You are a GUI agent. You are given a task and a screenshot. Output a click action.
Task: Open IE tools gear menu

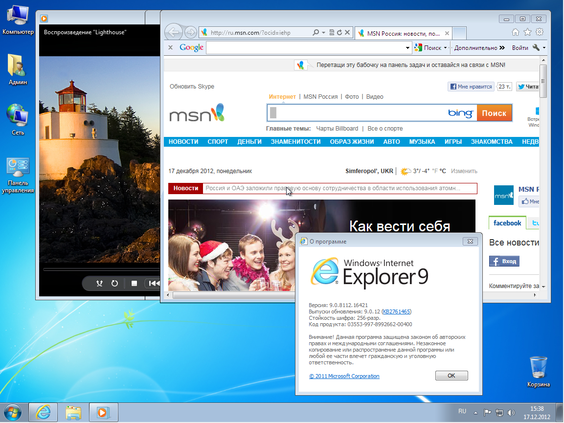point(539,32)
